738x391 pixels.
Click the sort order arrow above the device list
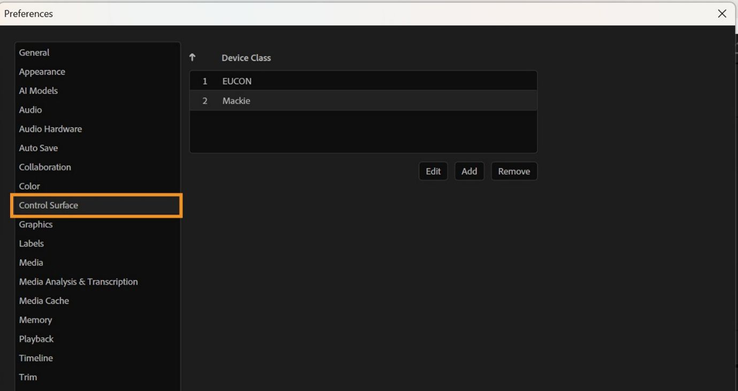click(x=192, y=57)
